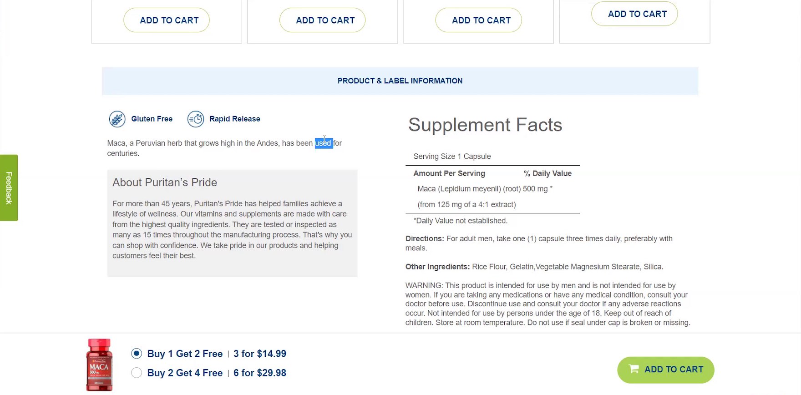Select the Buy 1 Get 2 Free option
This screenshot has height=395, width=801.
137,354
